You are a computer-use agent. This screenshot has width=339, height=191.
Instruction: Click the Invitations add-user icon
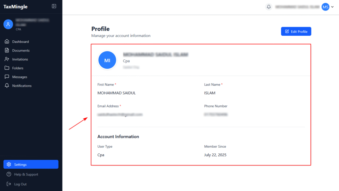(x=7, y=59)
